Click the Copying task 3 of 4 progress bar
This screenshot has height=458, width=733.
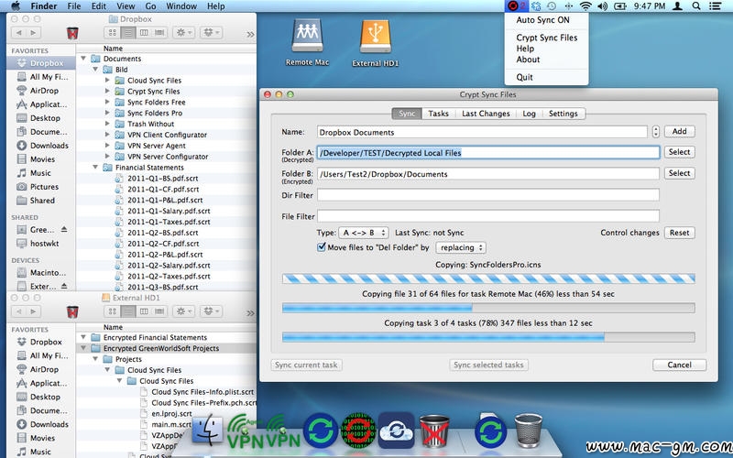point(488,337)
